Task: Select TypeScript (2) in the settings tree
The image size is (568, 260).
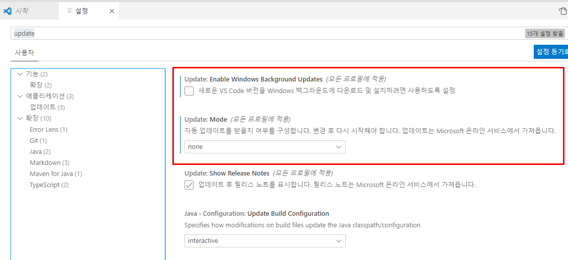Action: coord(49,185)
